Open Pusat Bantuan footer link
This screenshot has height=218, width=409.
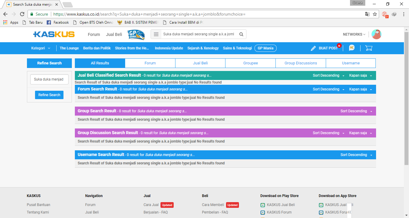click(x=39, y=205)
